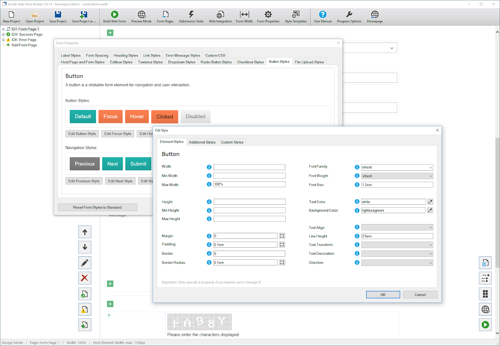Choose Save Project as icon
Viewport: 500px width, 346px height.
[84, 17]
